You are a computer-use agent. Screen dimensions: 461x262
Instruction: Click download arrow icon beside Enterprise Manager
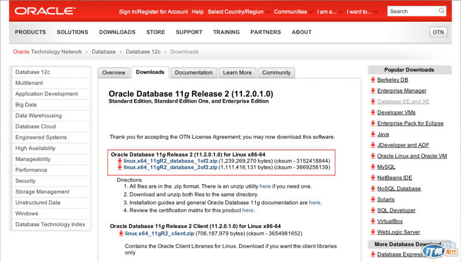(373, 90)
